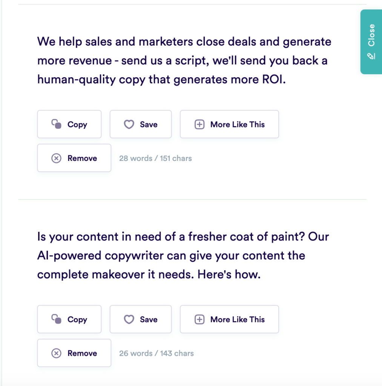Viewport: 382px width, 386px height.
Task: Select the 28 words character count label
Action: (x=155, y=158)
